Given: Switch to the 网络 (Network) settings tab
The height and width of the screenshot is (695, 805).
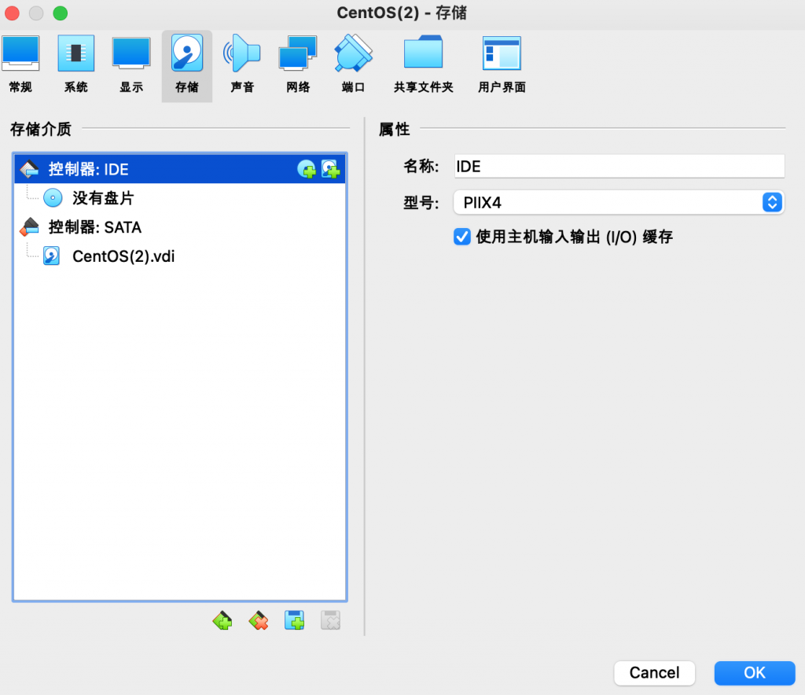Looking at the screenshot, I should click(298, 65).
